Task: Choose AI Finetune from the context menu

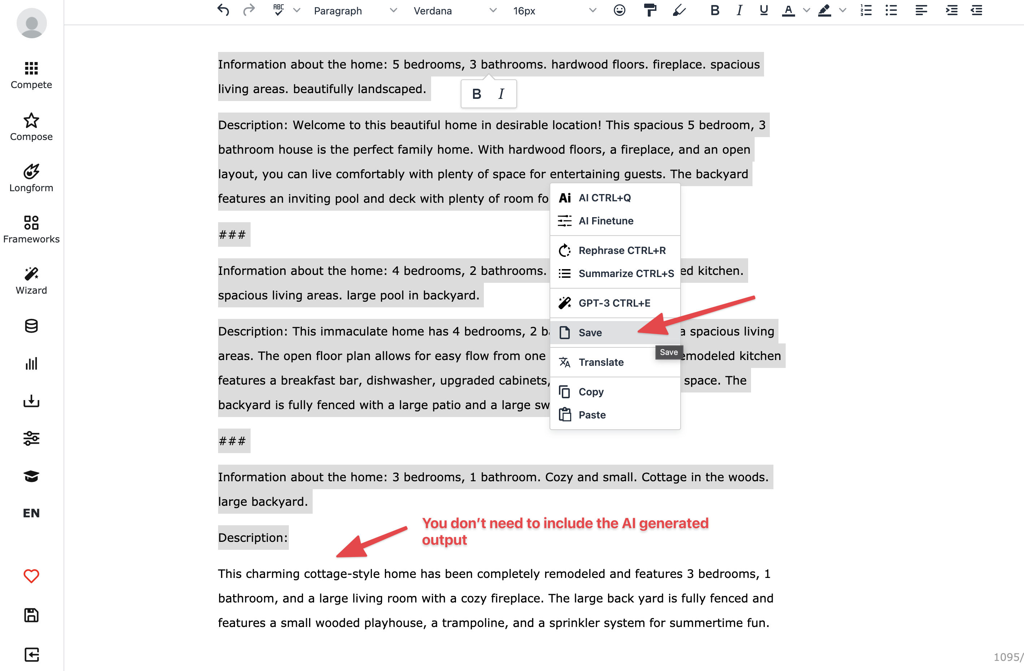Action: pos(615,221)
